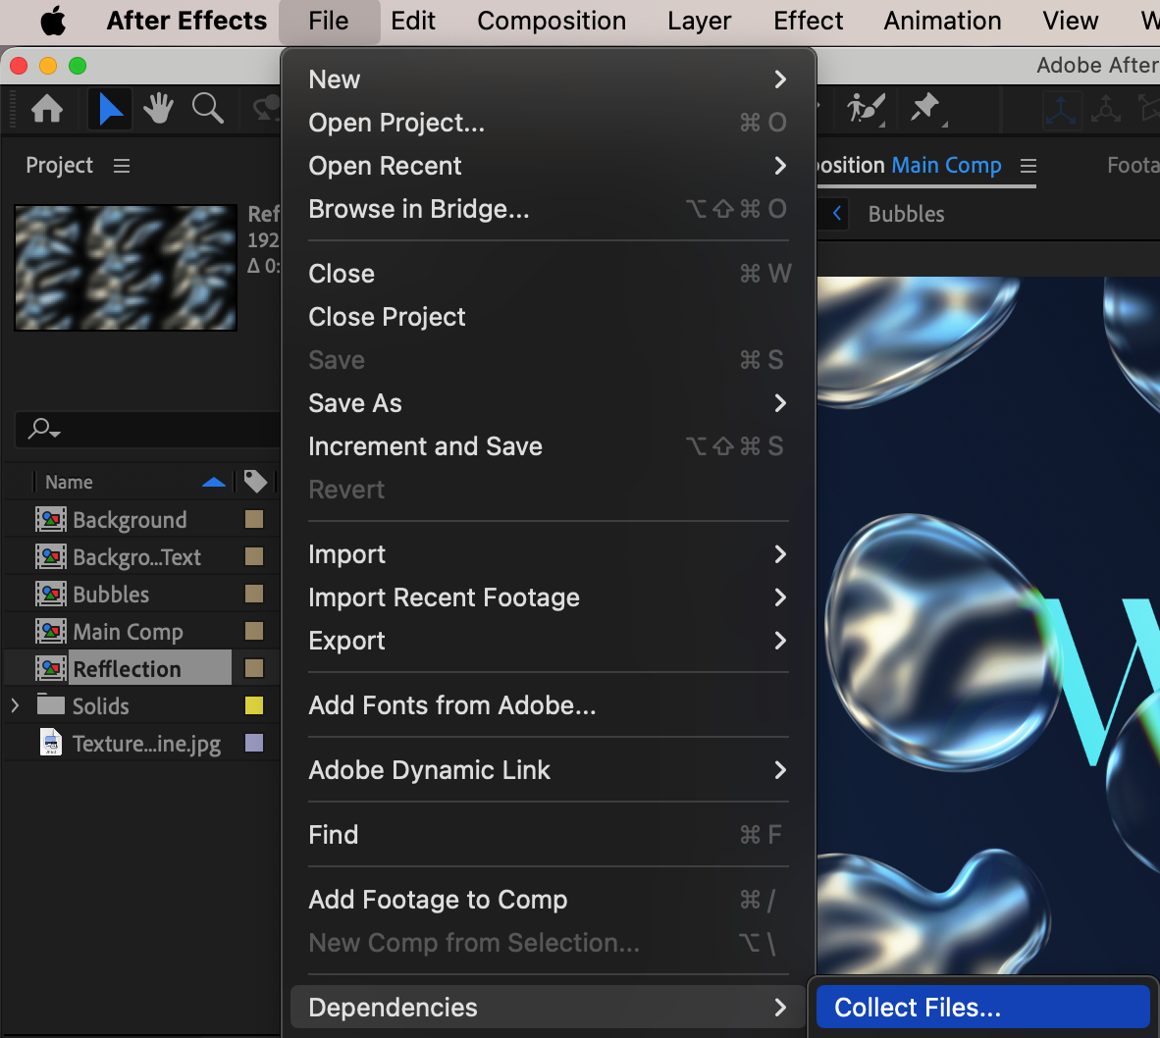
Task: Expand the Solids folder
Action: coord(15,705)
